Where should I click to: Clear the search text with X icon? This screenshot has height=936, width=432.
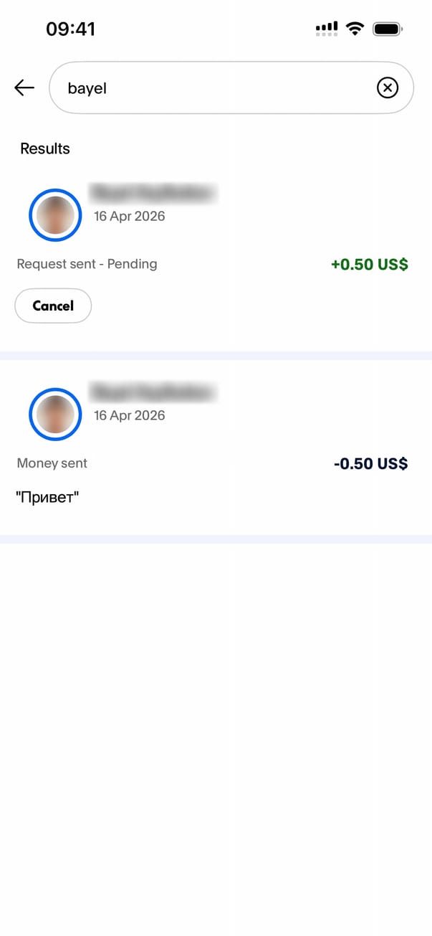click(x=387, y=88)
